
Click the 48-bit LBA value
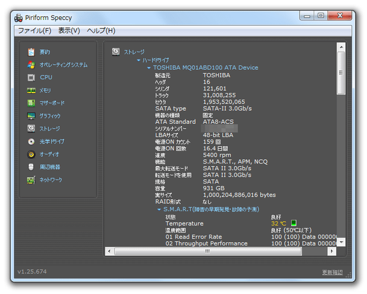pos(218,135)
